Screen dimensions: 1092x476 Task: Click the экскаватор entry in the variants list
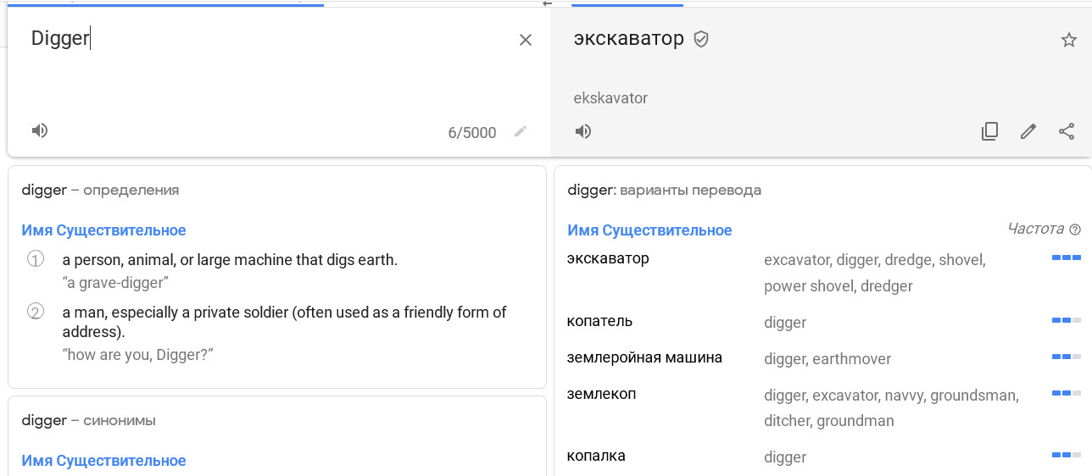point(608,258)
